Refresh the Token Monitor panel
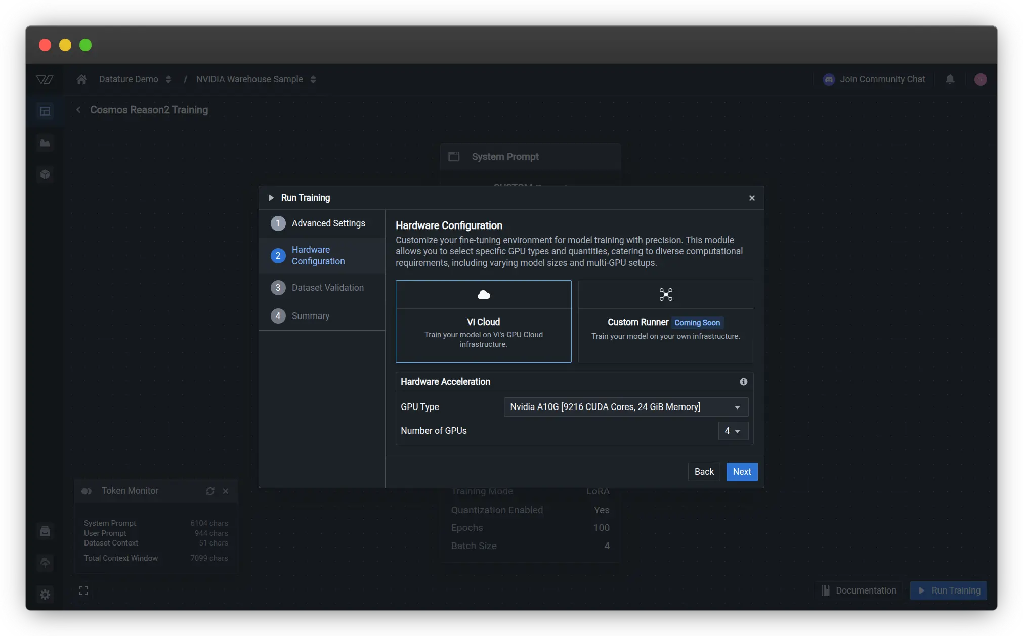The width and height of the screenshot is (1023, 636). [x=210, y=491]
